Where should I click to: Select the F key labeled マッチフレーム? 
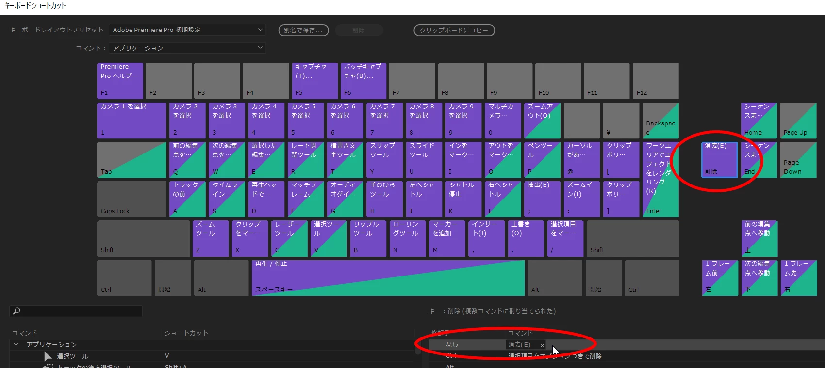coord(305,199)
